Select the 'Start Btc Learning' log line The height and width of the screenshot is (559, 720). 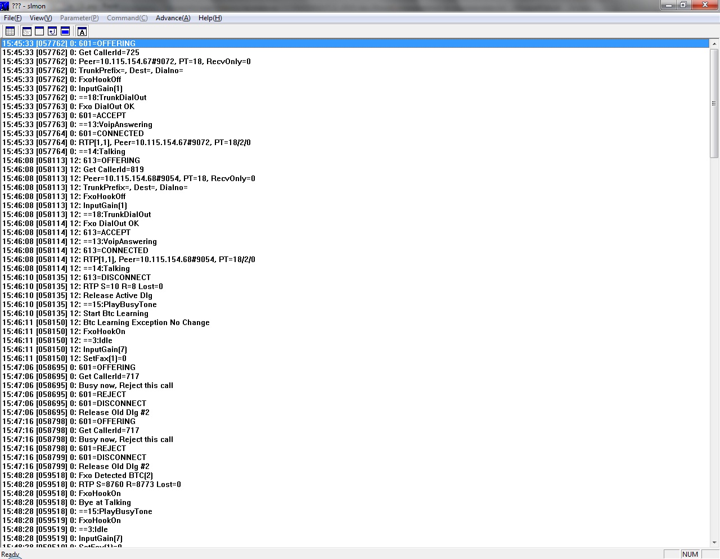point(355,313)
